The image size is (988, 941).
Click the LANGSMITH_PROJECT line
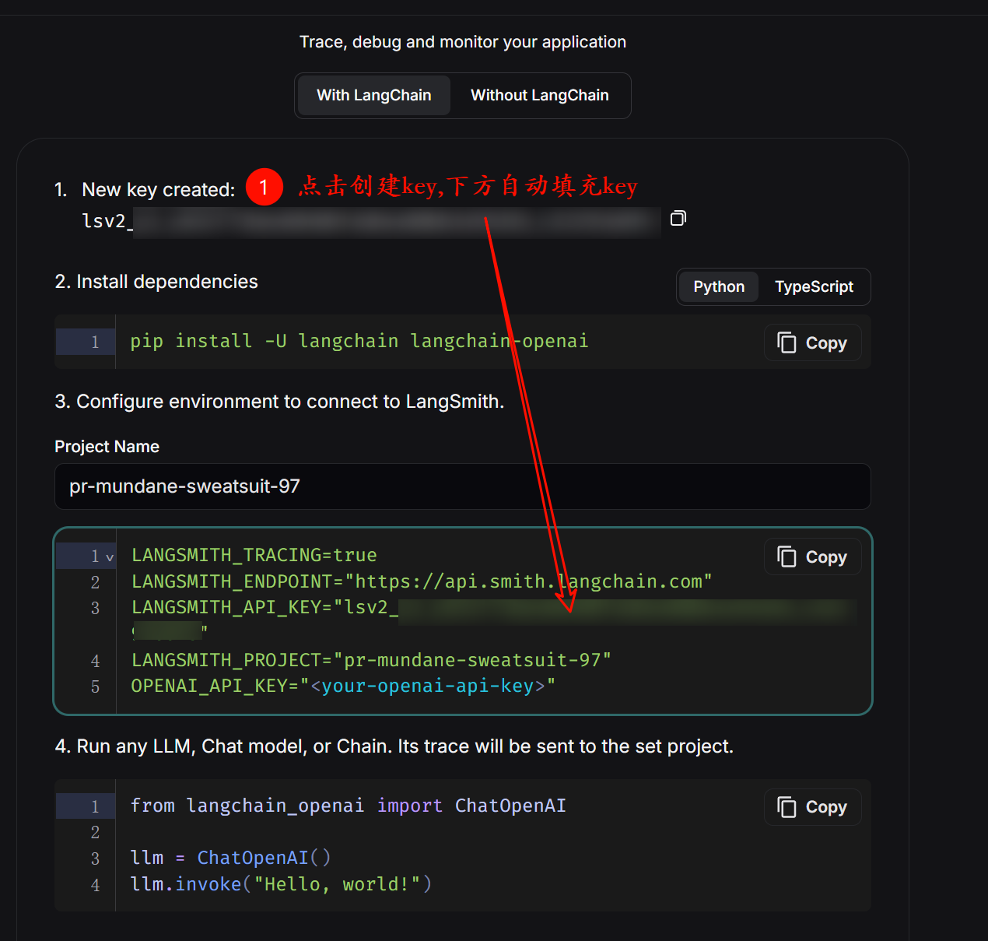(x=371, y=661)
